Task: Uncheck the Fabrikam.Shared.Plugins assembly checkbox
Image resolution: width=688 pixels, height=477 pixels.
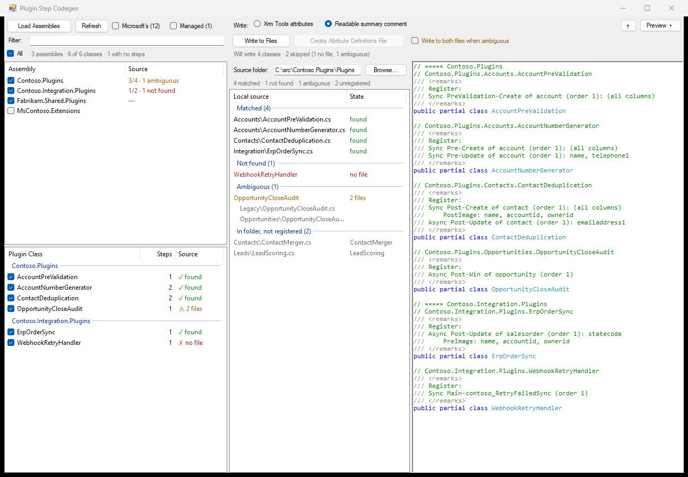Action: pos(11,101)
